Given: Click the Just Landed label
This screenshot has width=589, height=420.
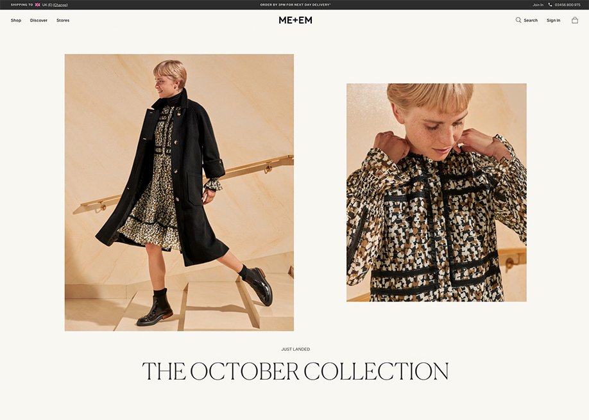Looking at the screenshot, I should click(296, 349).
